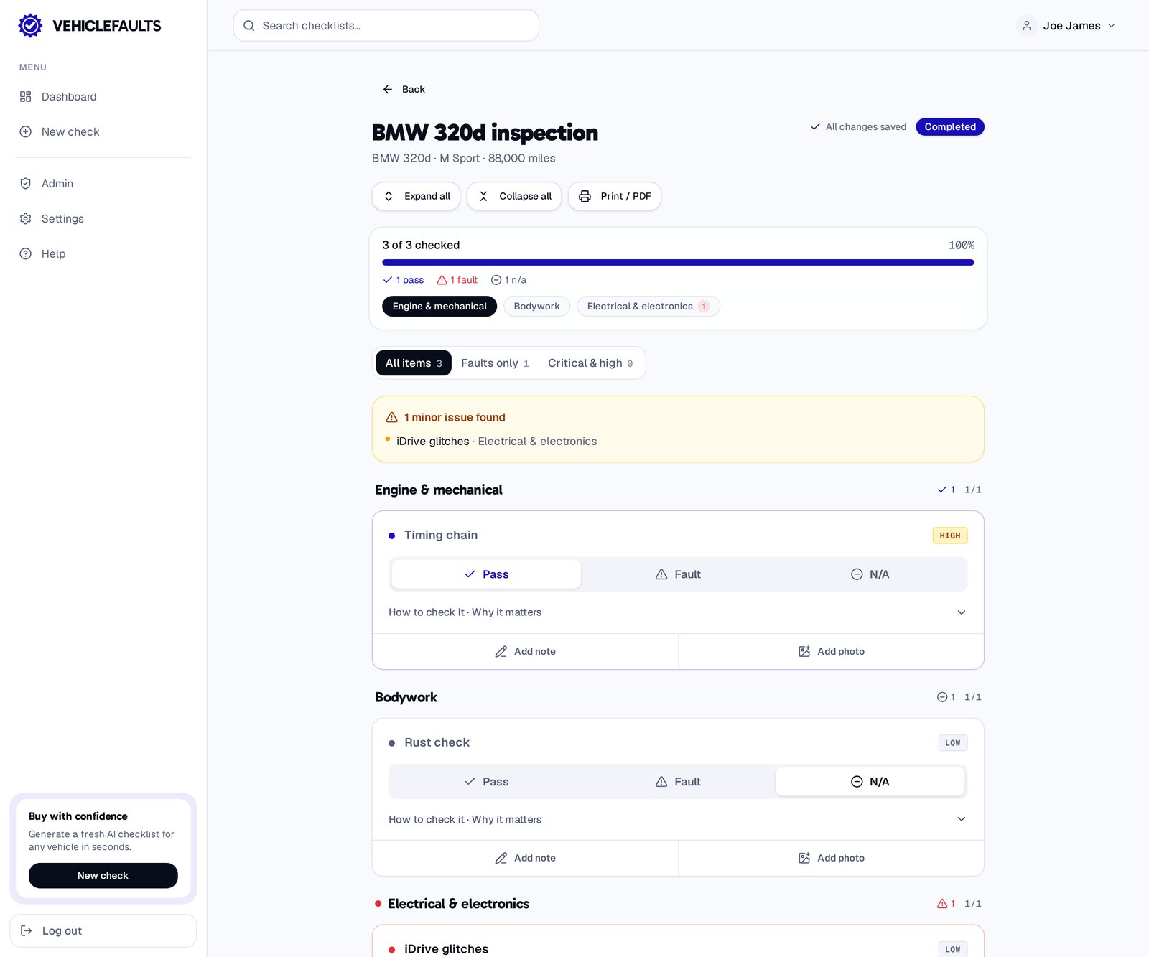
Task: Click the All changes saved checkmark icon
Action: point(816,127)
